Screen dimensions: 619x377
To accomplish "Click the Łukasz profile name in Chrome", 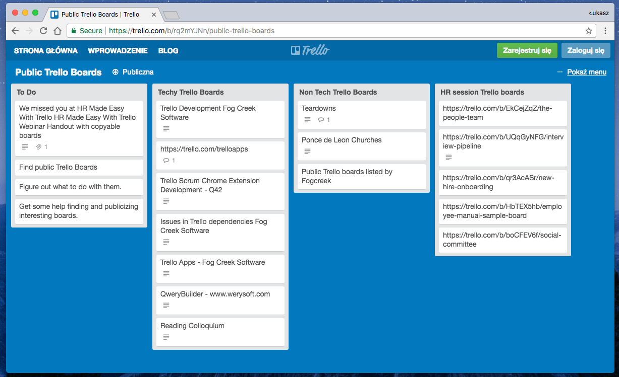I will pyautogui.click(x=599, y=14).
